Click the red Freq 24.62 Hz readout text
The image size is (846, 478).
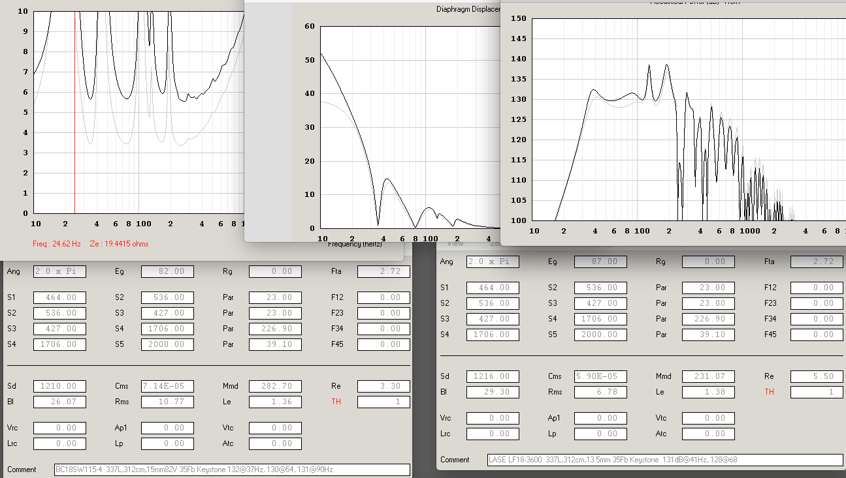[57, 244]
